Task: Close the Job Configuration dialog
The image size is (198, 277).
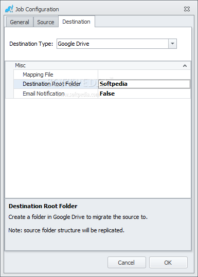Action: (x=187, y=9)
